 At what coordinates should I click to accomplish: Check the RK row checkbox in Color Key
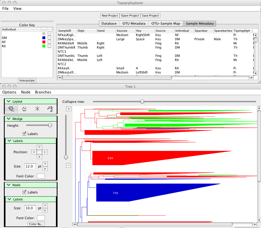pyautogui.click(x=49, y=46)
